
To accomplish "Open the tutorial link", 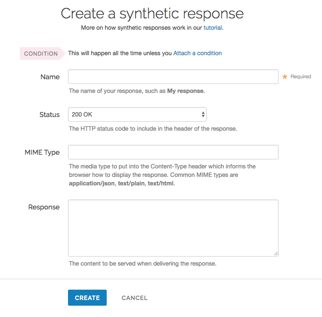I will point(212,28).
